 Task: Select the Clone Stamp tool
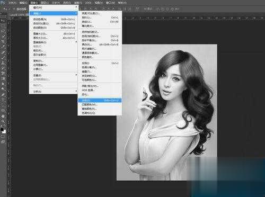[3, 63]
